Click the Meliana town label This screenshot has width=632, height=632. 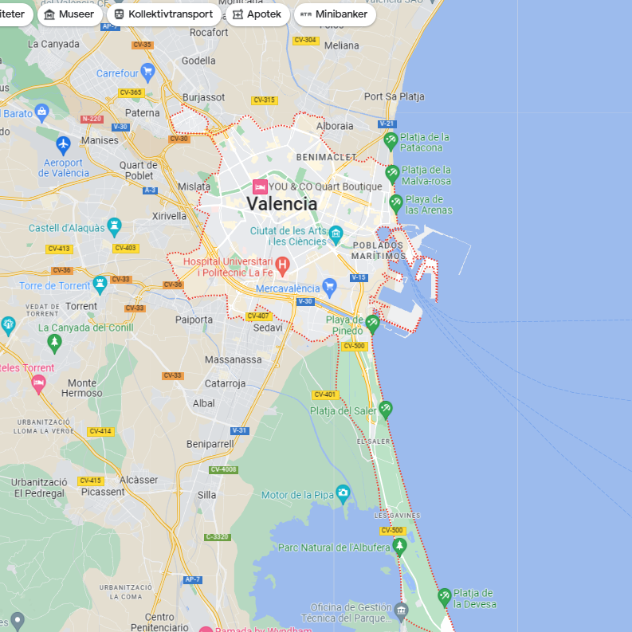point(341,45)
